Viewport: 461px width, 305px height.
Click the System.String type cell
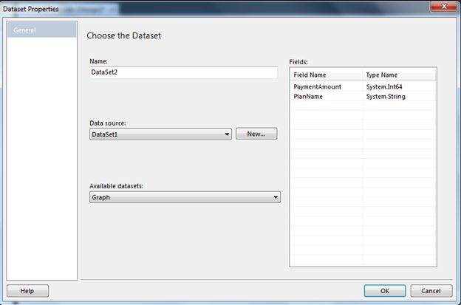click(x=399, y=96)
